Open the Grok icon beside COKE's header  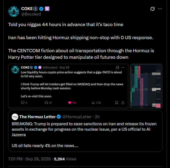(x=153, y=9)
